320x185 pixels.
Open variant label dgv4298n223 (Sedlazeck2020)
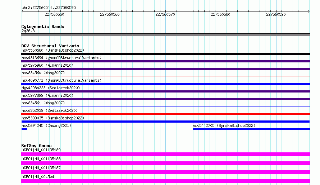(x=51, y=88)
